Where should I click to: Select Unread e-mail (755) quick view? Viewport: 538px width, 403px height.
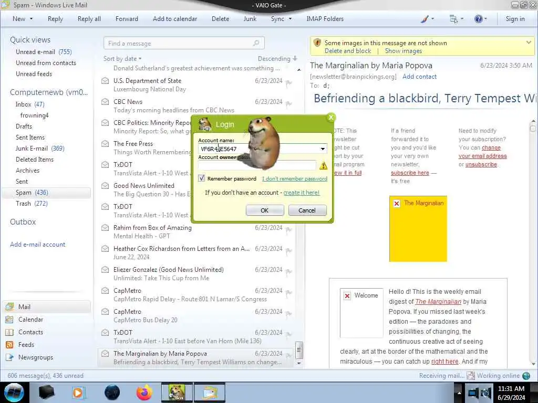[44, 52]
